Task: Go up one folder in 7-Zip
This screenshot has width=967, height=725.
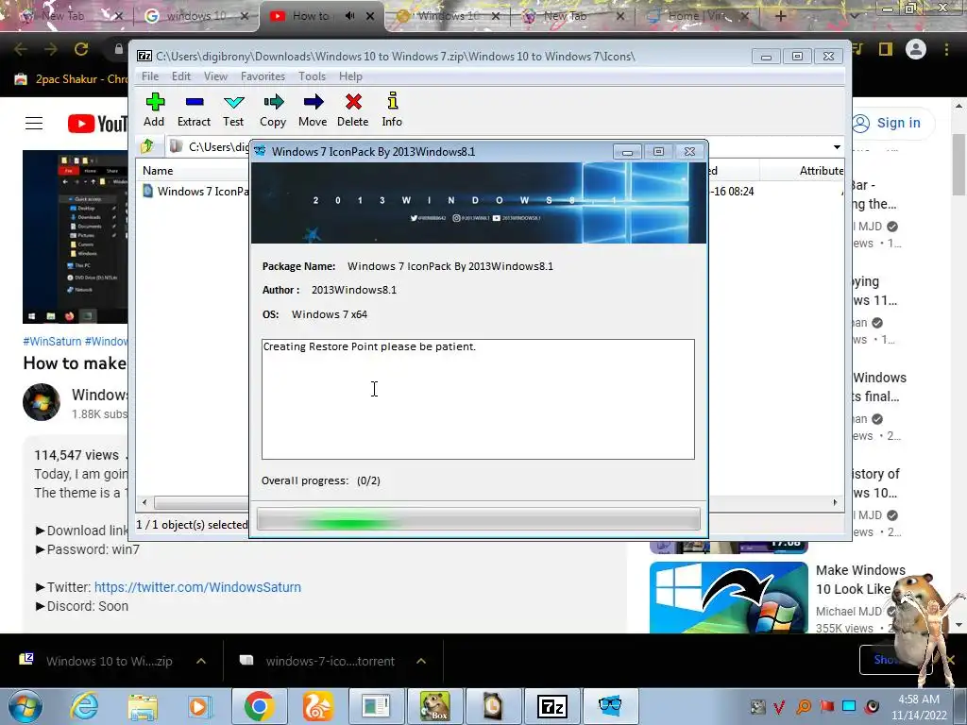Action: pos(147,146)
